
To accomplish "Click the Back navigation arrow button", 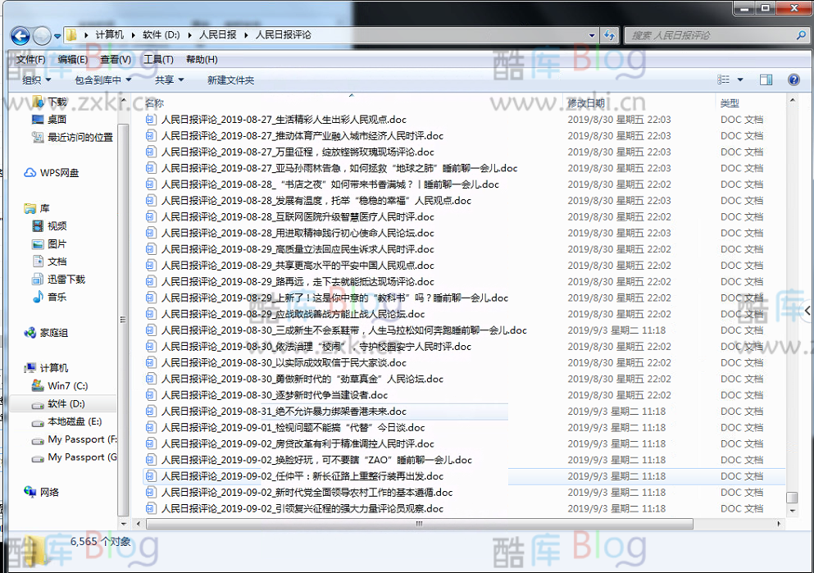I will coord(20,36).
